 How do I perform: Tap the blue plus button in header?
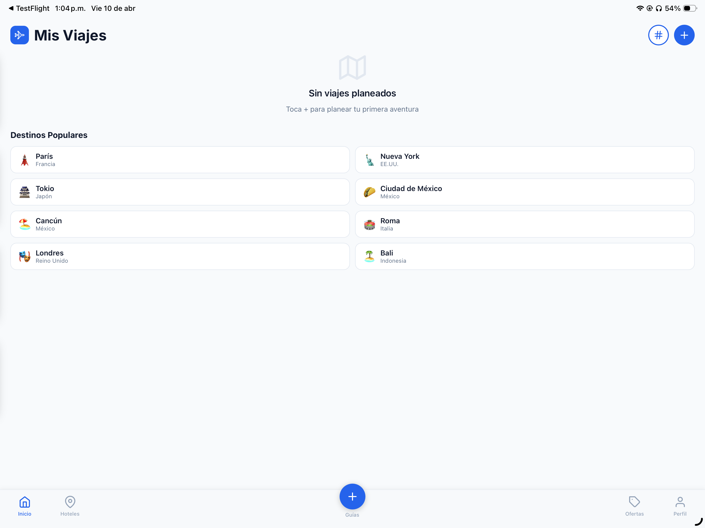[x=684, y=35]
